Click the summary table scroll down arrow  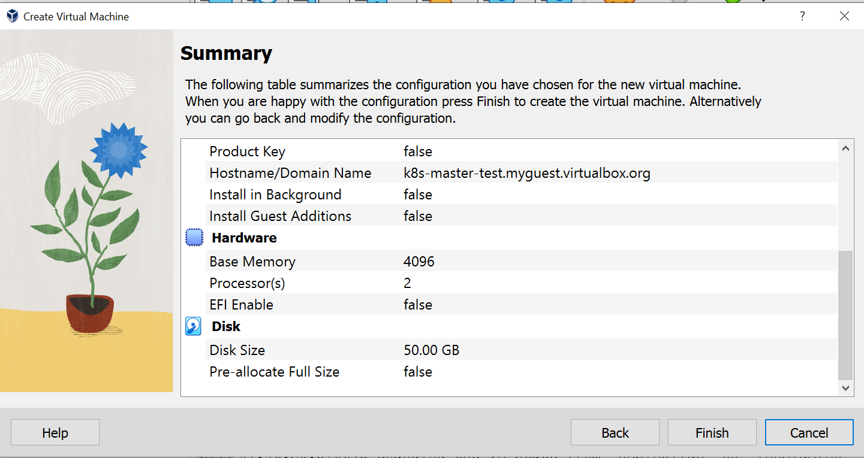pyautogui.click(x=845, y=388)
